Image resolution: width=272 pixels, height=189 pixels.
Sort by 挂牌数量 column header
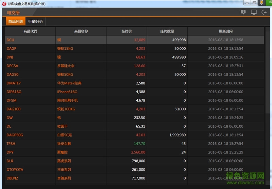coord(167,31)
